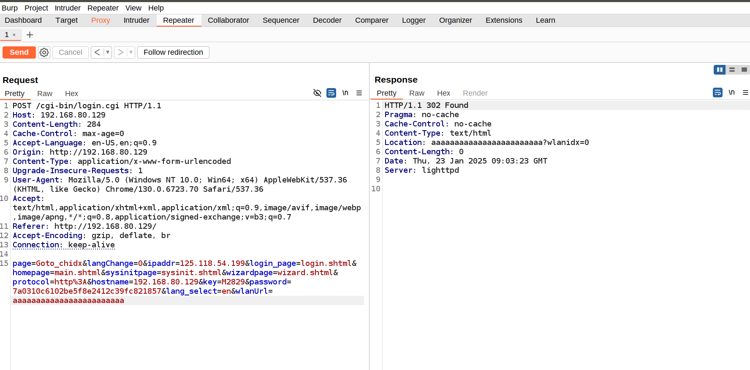The width and height of the screenshot is (750, 370).
Task: Switch to the Learn tab
Action: [x=546, y=20]
